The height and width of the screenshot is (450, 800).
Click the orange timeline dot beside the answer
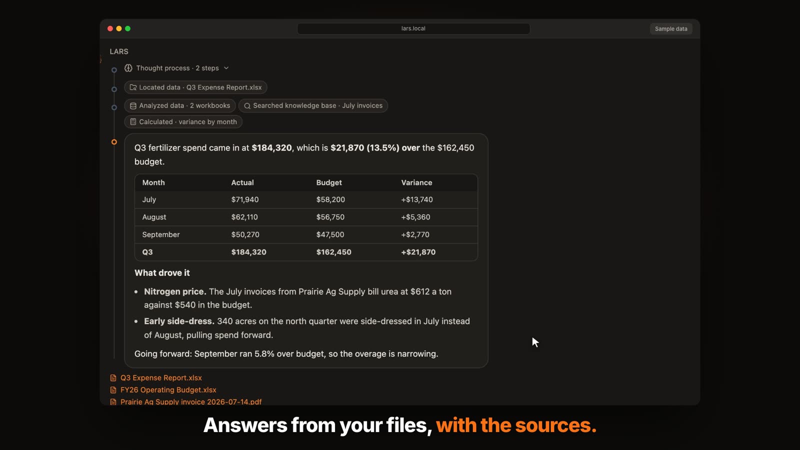(114, 142)
